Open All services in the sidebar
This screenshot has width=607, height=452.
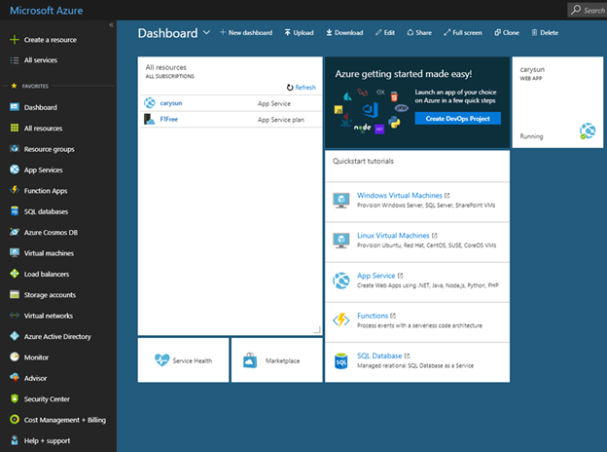coord(39,60)
